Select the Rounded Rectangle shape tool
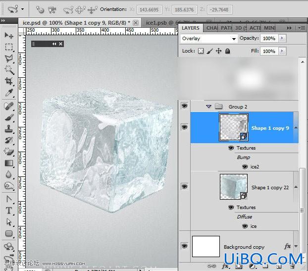Image resolution: width=308 pixels, height=271 pixels. (9, 233)
